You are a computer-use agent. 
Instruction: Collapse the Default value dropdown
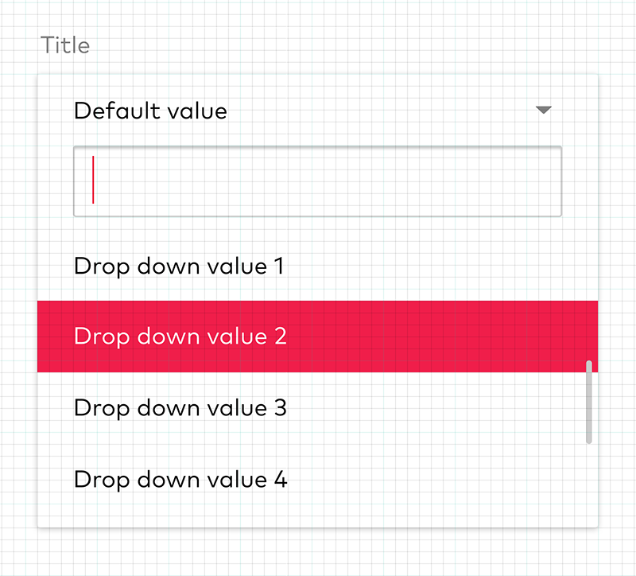pos(544,111)
